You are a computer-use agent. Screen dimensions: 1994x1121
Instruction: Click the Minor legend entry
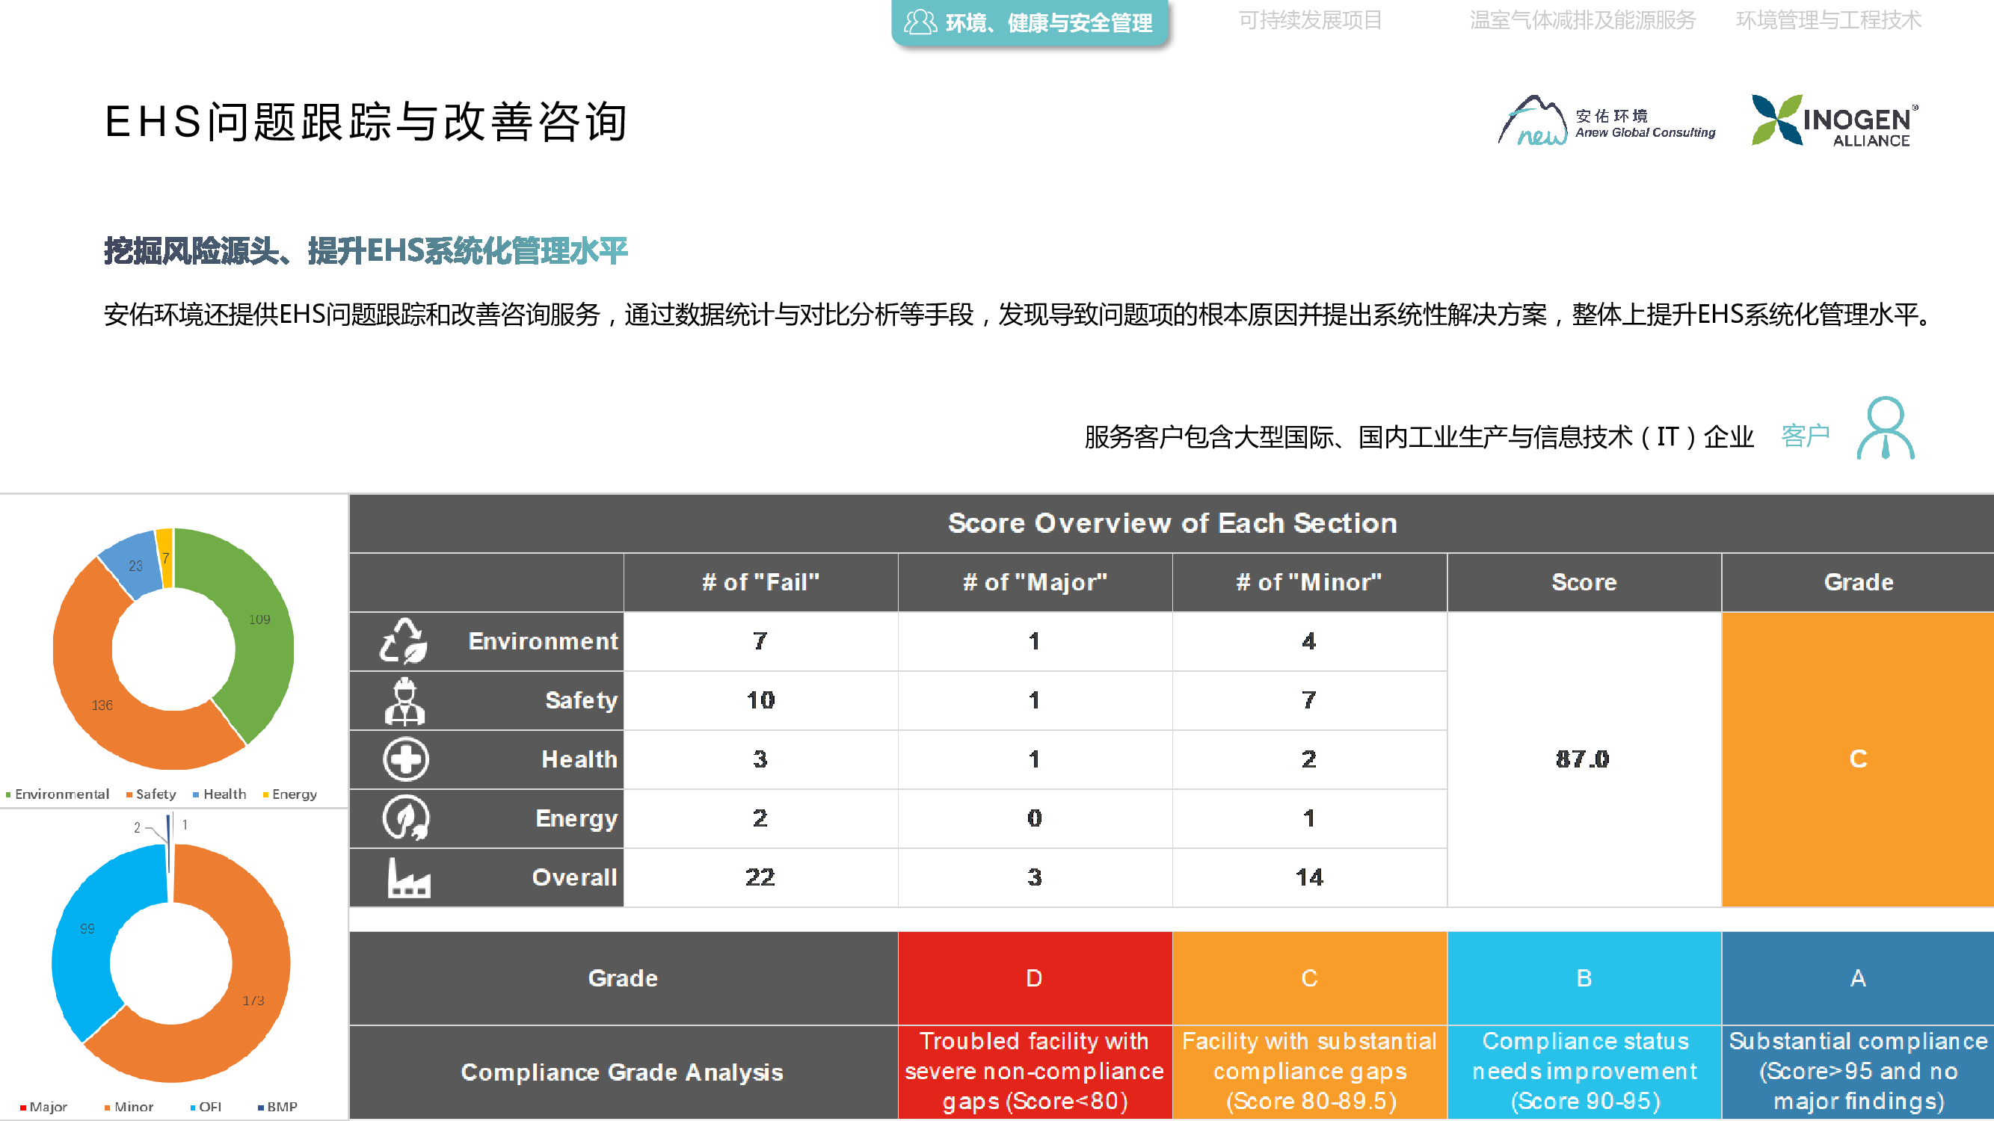pos(129,1107)
